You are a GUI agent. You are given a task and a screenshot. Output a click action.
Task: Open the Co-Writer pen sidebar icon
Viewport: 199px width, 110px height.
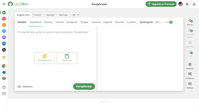point(4,31)
